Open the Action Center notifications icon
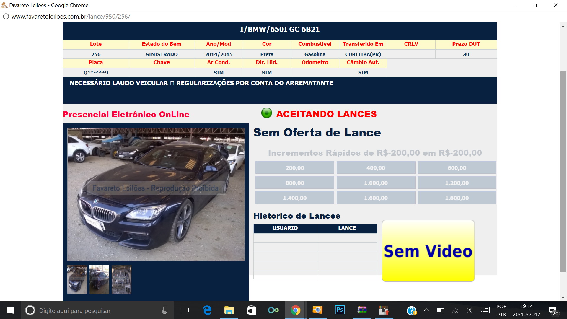 pos(554,311)
